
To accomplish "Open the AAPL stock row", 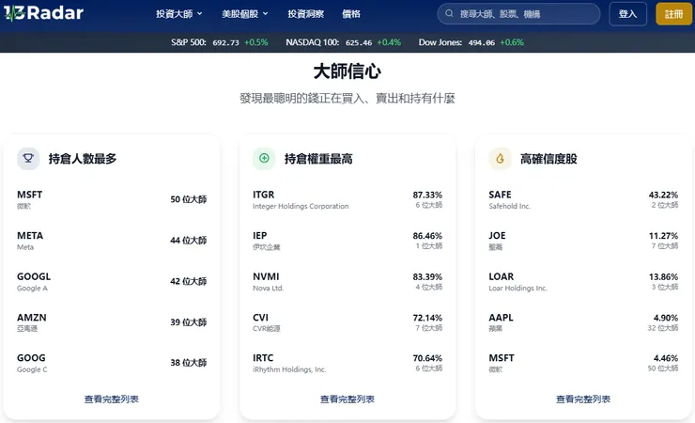I will click(583, 321).
